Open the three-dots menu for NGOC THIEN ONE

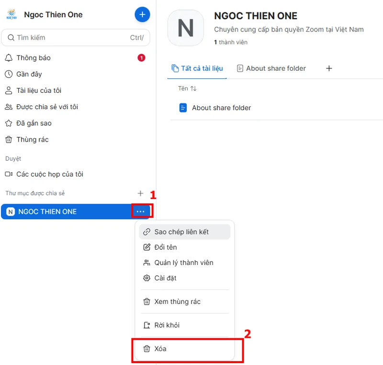tap(140, 211)
